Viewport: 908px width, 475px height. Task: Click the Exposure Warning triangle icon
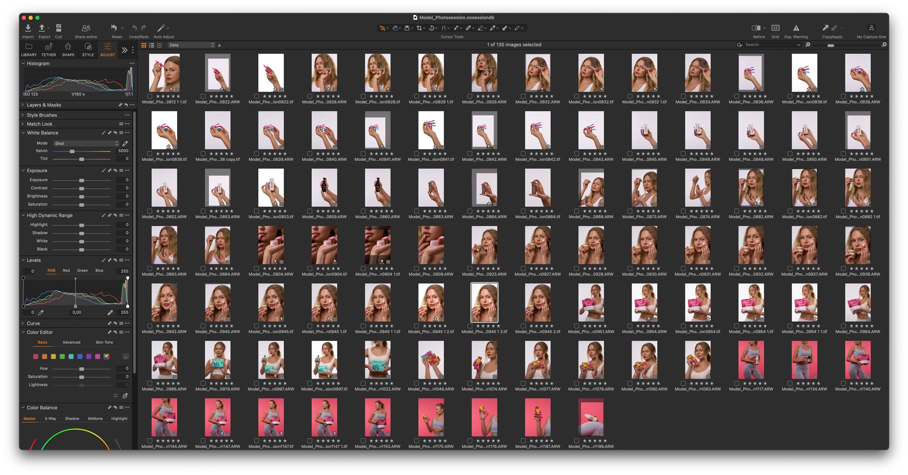click(x=796, y=28)
